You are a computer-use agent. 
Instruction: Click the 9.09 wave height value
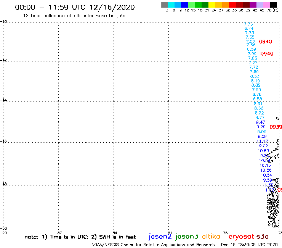(x=262, y=137)
